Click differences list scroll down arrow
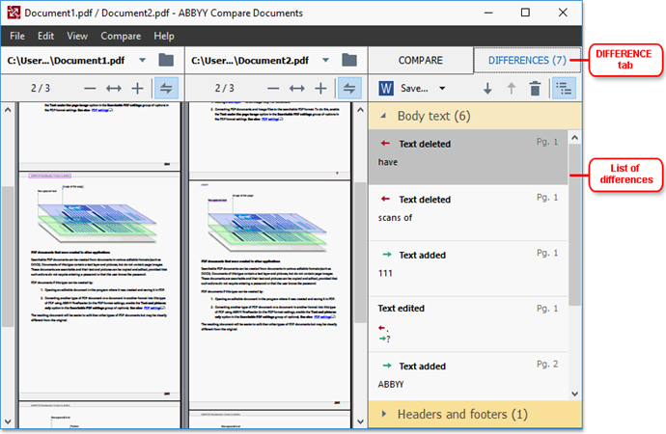The height and width of the screenshot is (434, 666). click(574, 393)
